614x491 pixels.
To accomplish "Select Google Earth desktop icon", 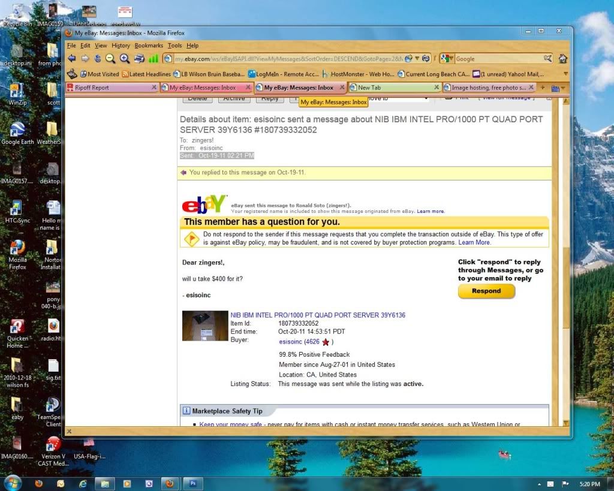I will click(17, 133).
